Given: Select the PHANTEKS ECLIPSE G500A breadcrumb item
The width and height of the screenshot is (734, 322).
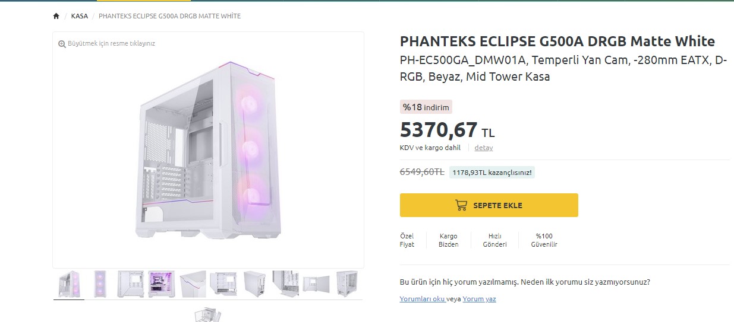Looking at the screenshot, I should 169,16.
